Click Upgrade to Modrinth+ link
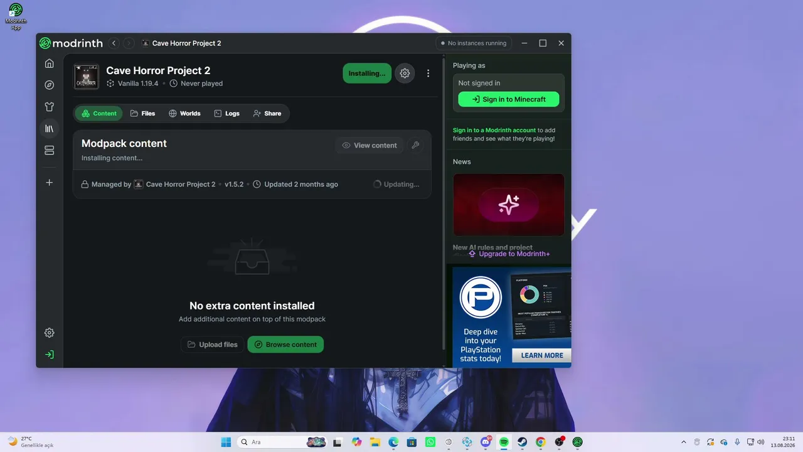 click(x=509, y=254)
